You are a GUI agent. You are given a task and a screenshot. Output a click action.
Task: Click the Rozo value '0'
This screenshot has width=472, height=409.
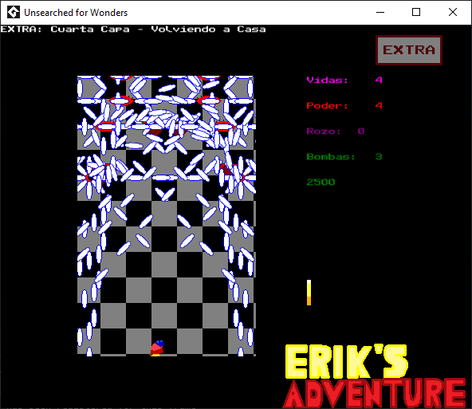point(361,132)
